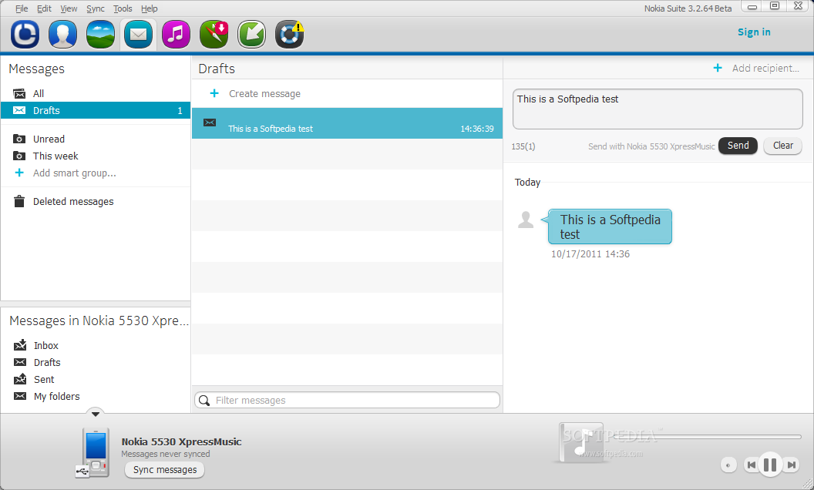The height and width of the screenshot is (490, 814).
Task: Open the Nokia Suite home view icon
Action: pyautogui.click(x=25, y=34)
